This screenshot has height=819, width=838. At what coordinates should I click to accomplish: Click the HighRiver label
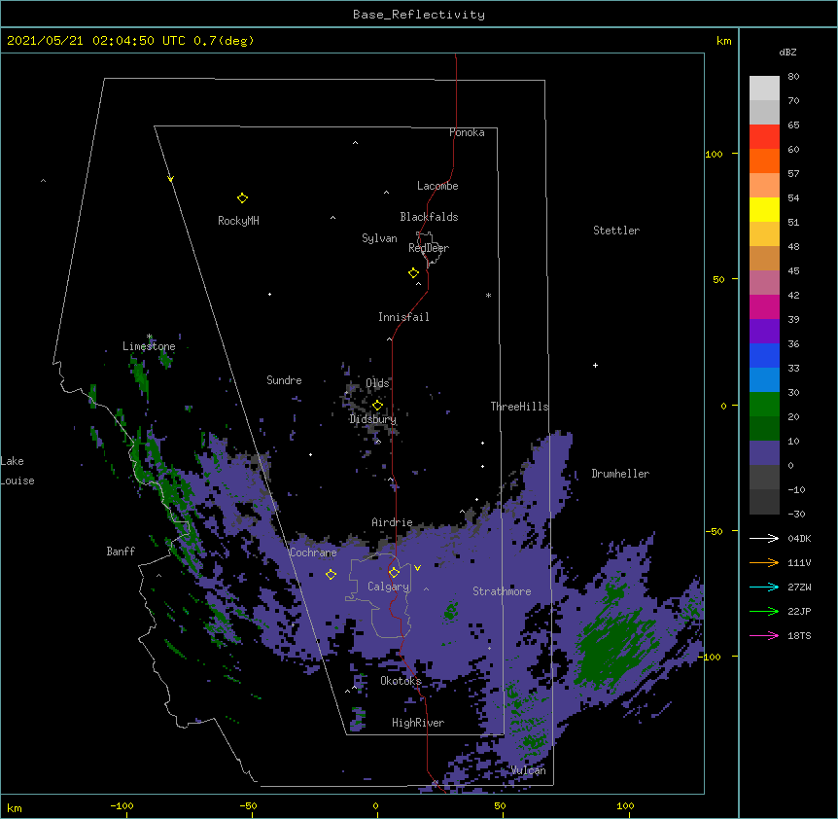pyautogui.click(x=418, y=723)
